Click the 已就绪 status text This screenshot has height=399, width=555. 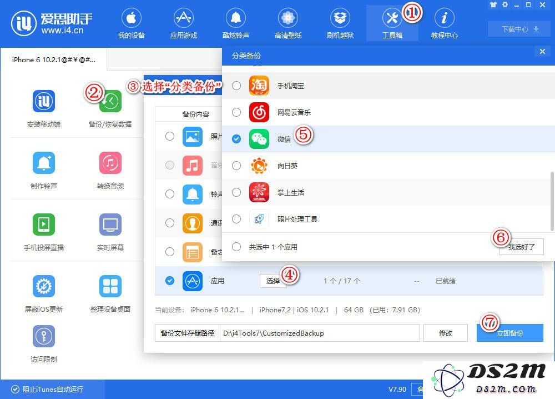[x=445, y=281]
